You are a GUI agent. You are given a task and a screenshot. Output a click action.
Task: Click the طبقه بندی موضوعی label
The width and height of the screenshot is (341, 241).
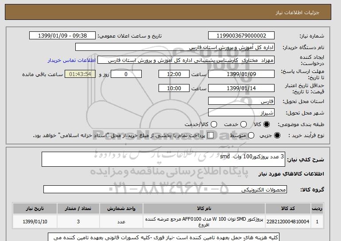pyautogui.click(x=301, y=124)
